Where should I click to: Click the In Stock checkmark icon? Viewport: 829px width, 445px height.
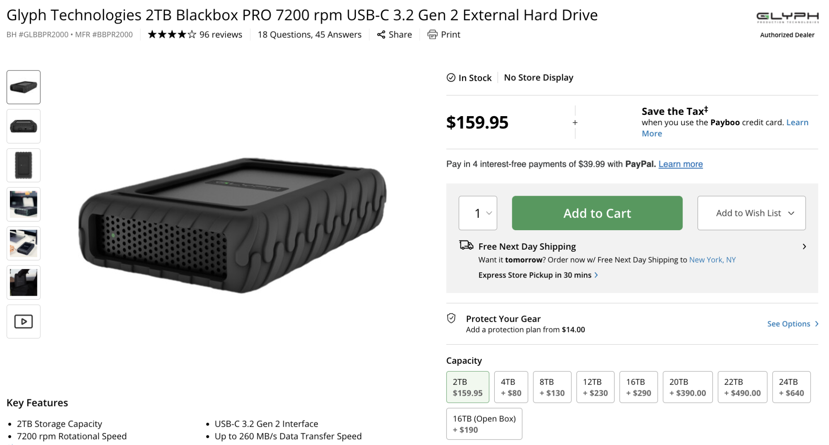pos(451,78)
